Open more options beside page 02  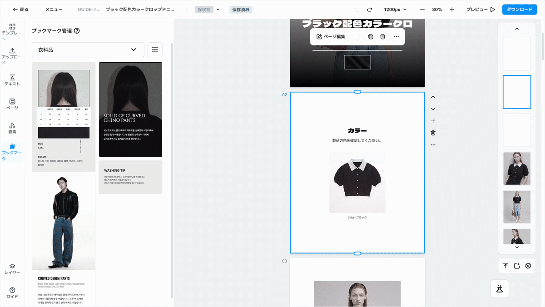433,145
